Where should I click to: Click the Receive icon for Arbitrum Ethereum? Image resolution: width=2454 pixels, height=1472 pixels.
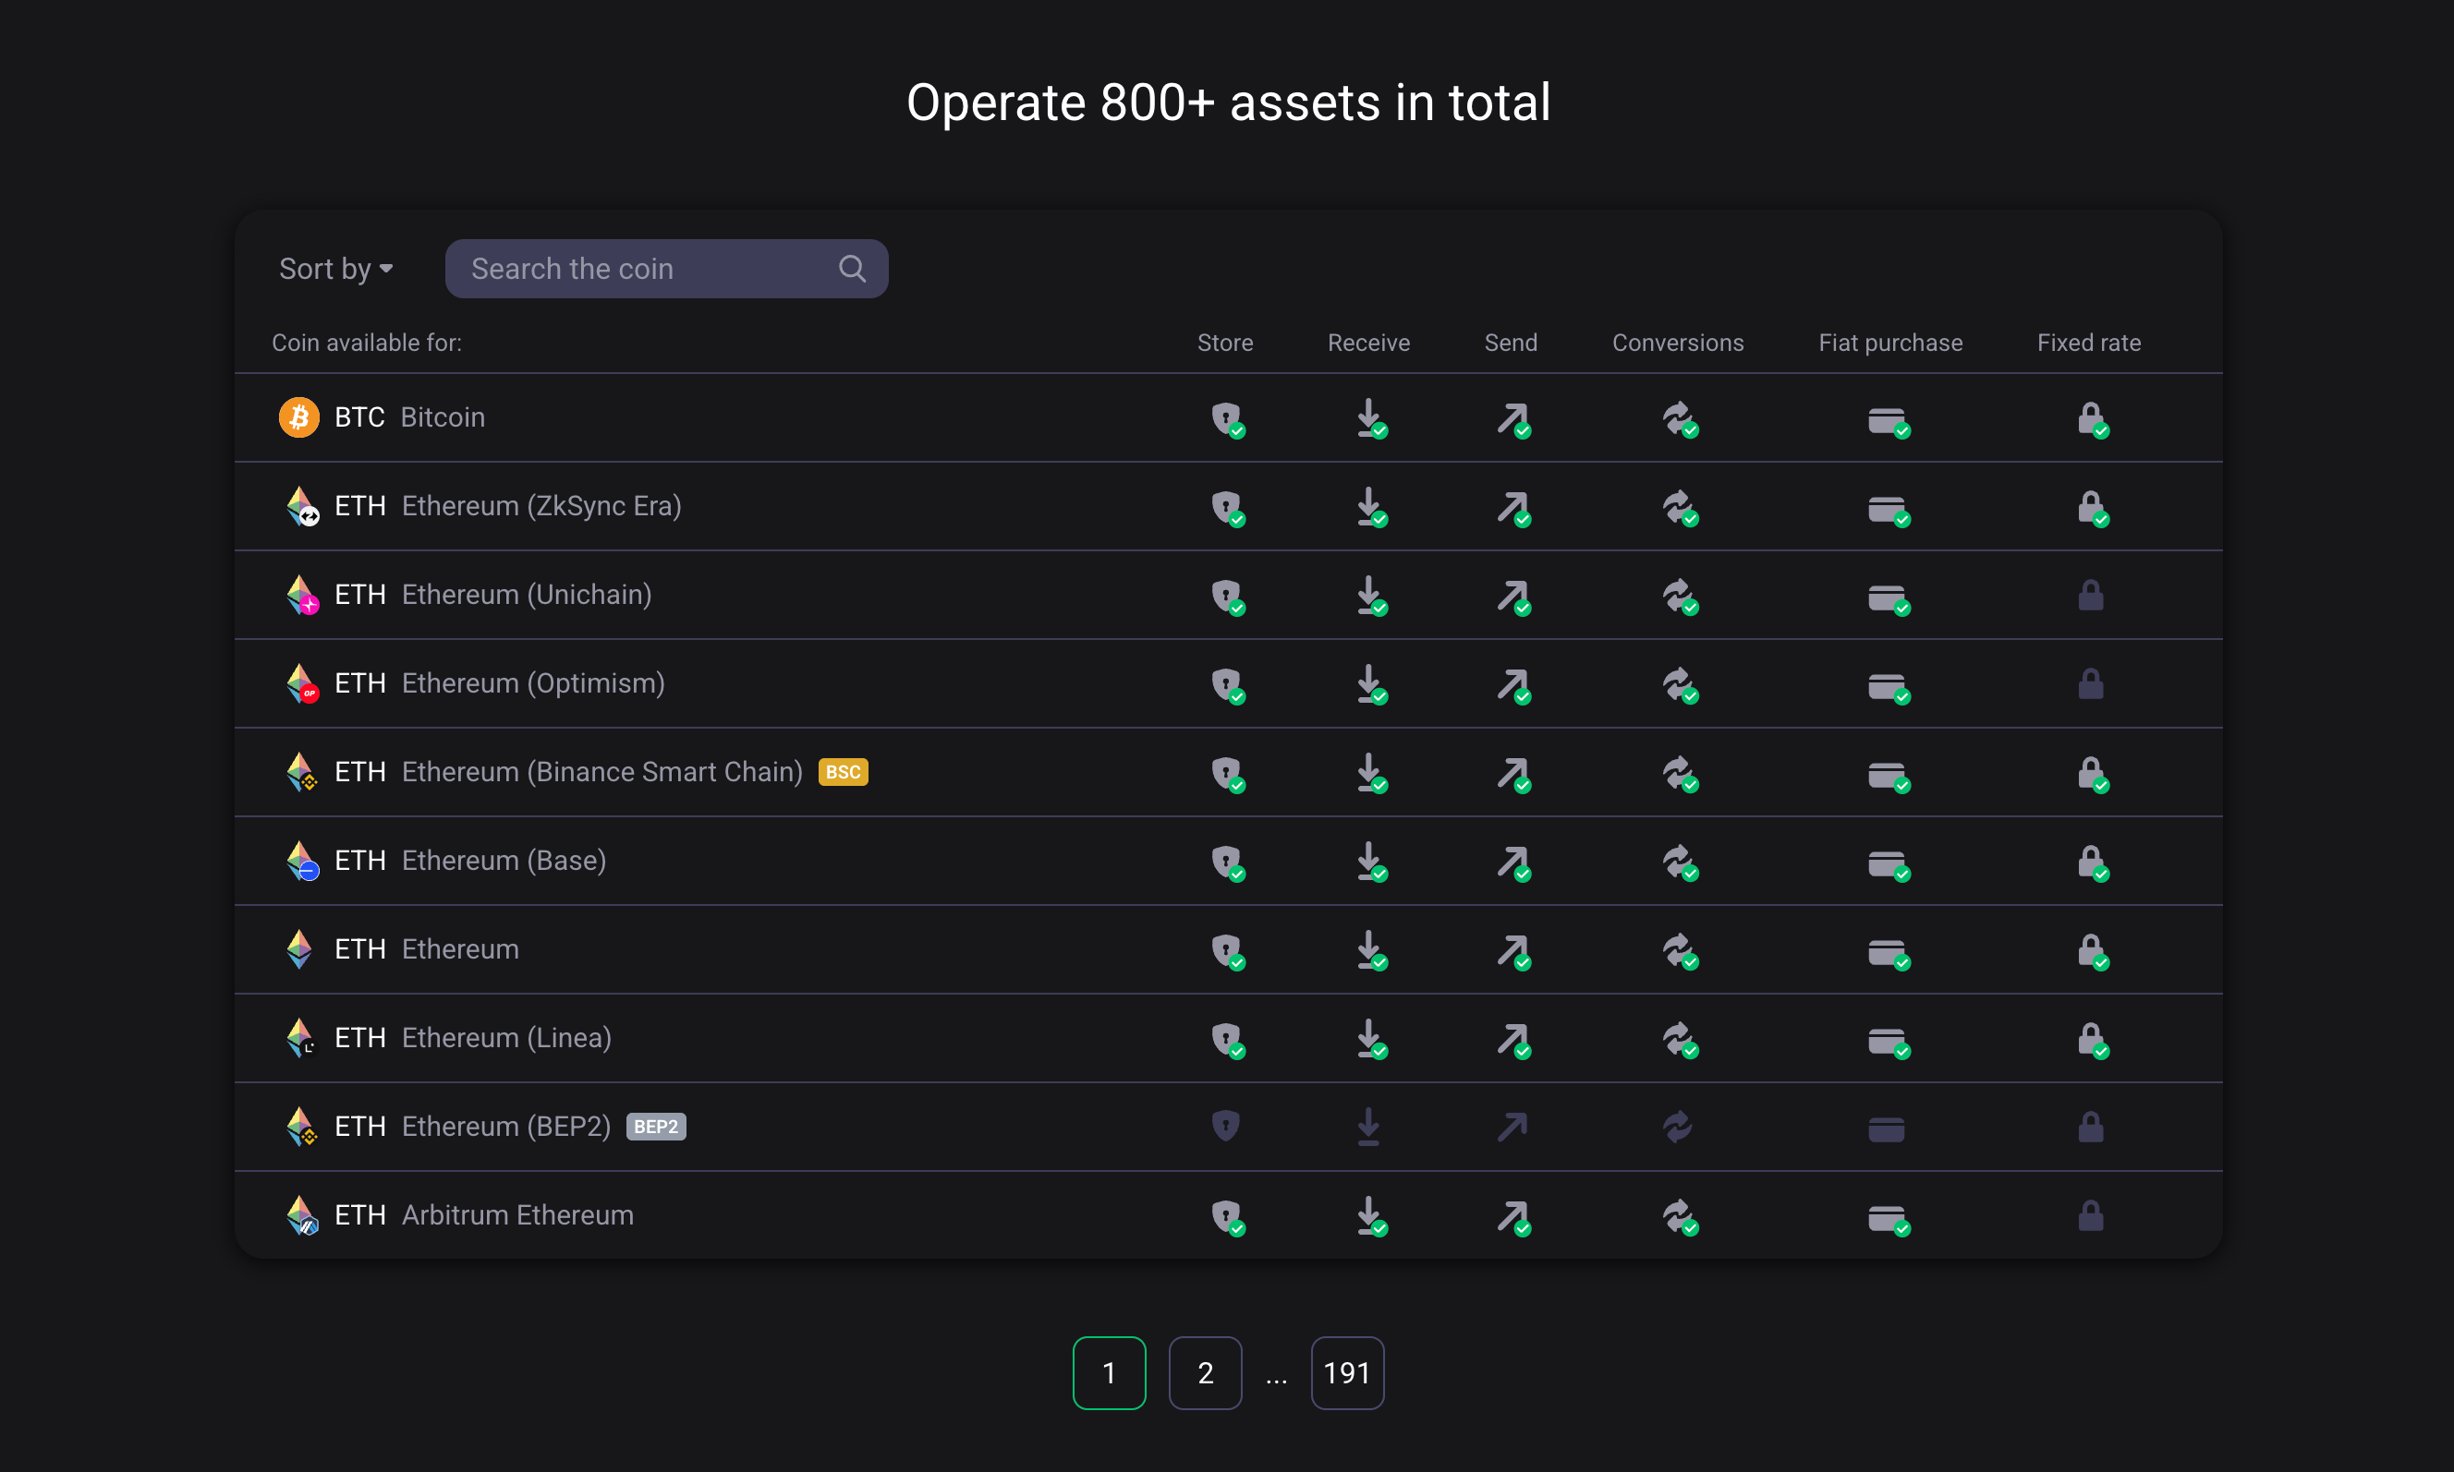pyautogui.click(x=1370, y=1217)
